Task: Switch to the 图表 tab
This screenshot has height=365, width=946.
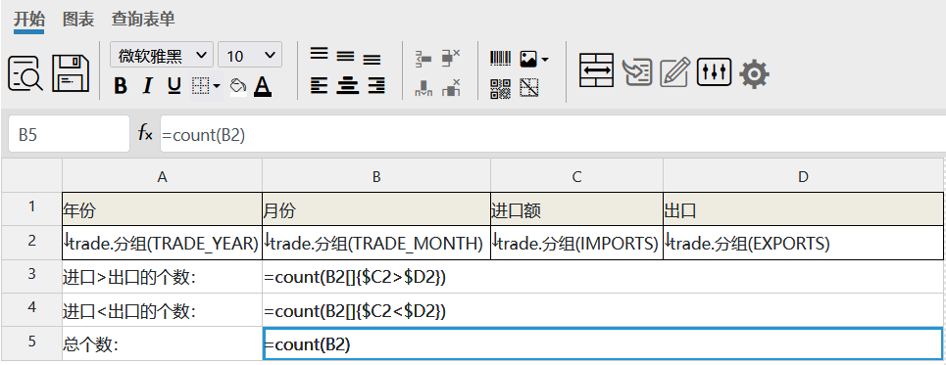Action: click(78, 20)
